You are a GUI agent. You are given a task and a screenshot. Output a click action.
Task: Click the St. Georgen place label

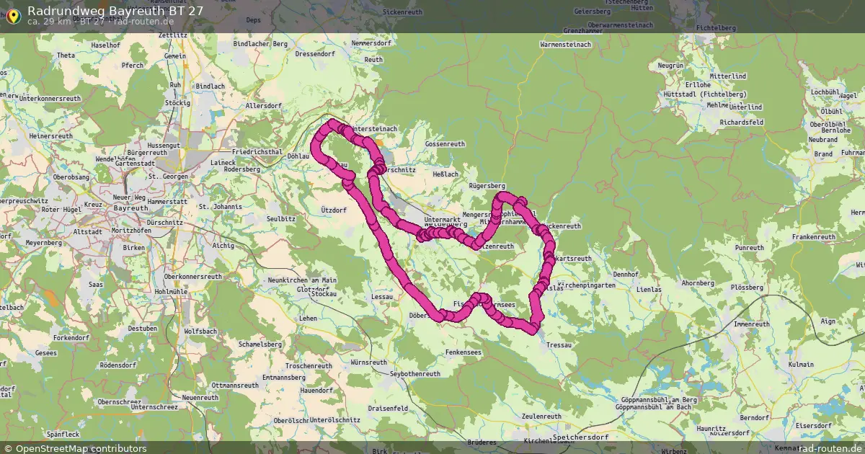(x=168, y=176)
